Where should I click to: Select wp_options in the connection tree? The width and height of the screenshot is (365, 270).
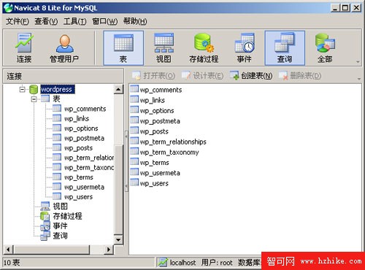pos(81,128)
